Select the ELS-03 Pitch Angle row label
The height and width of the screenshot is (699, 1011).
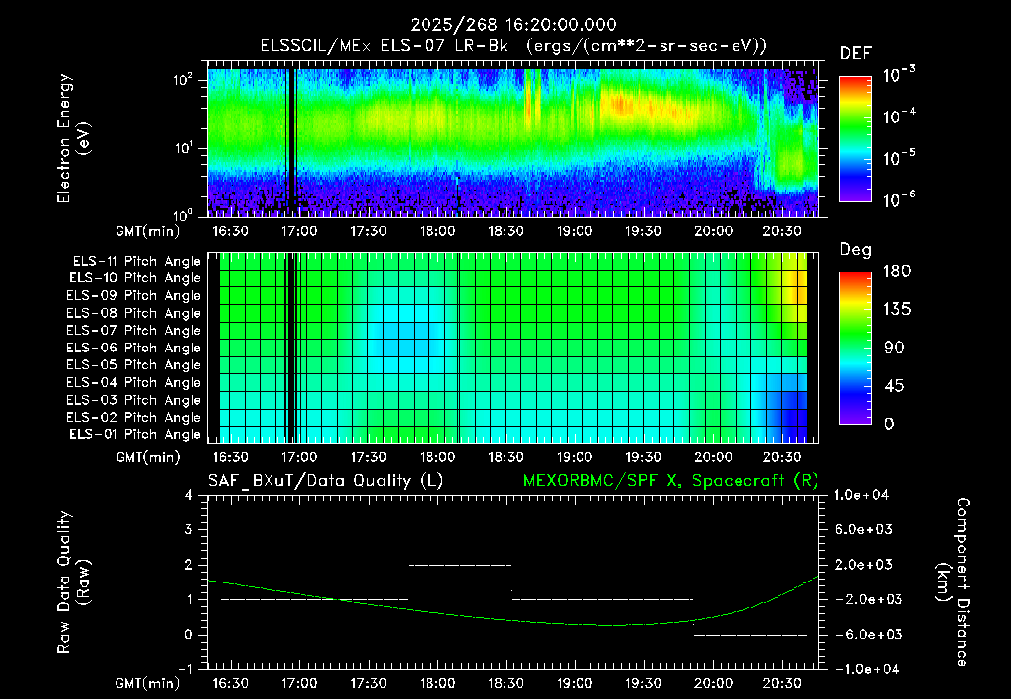pos(134,400)
